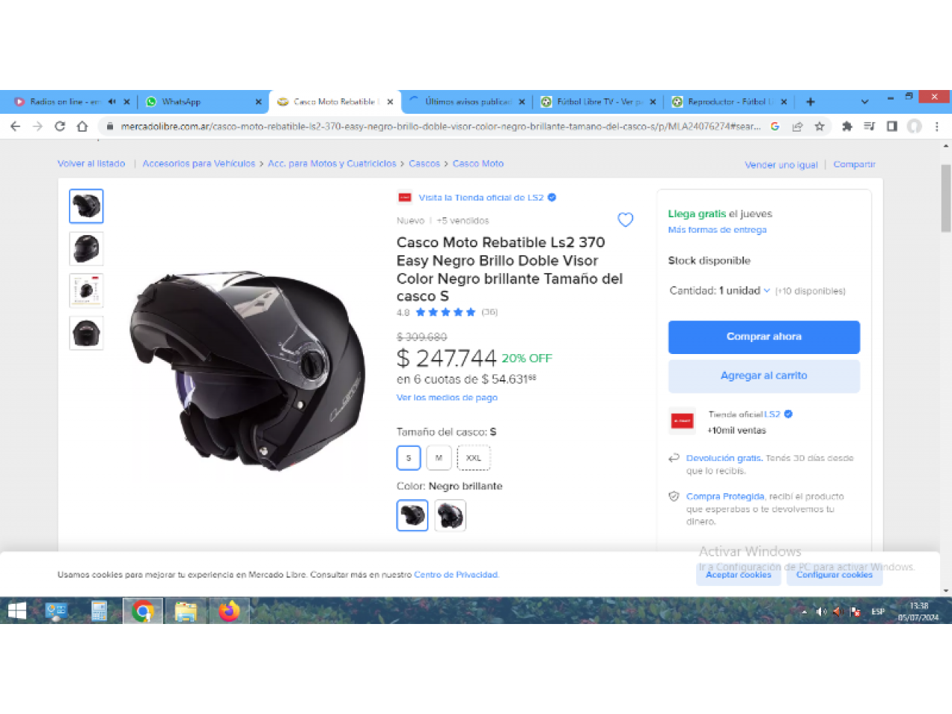The image size is (952, 714).
Task: Accept cookies with Aceptar cookies button
Action: pyautogui.click(x=739, y=575)
